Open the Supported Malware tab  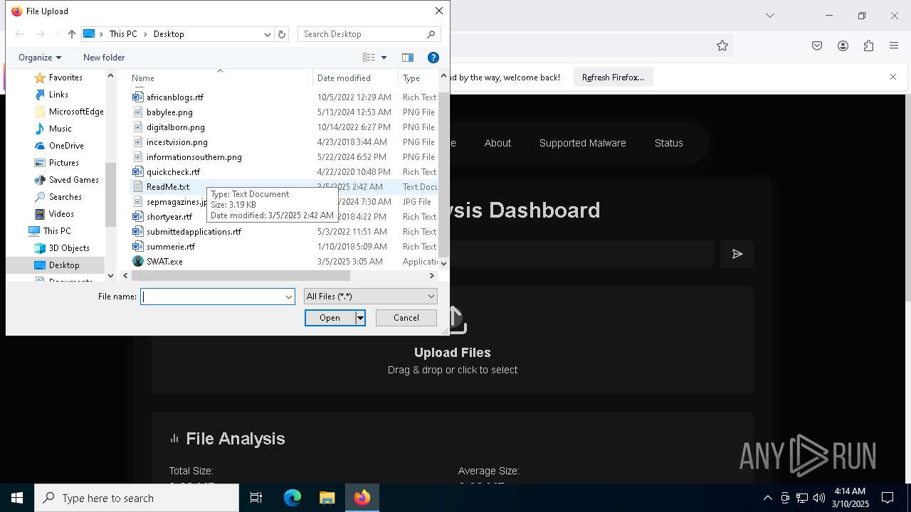click(x=583, y=143)
